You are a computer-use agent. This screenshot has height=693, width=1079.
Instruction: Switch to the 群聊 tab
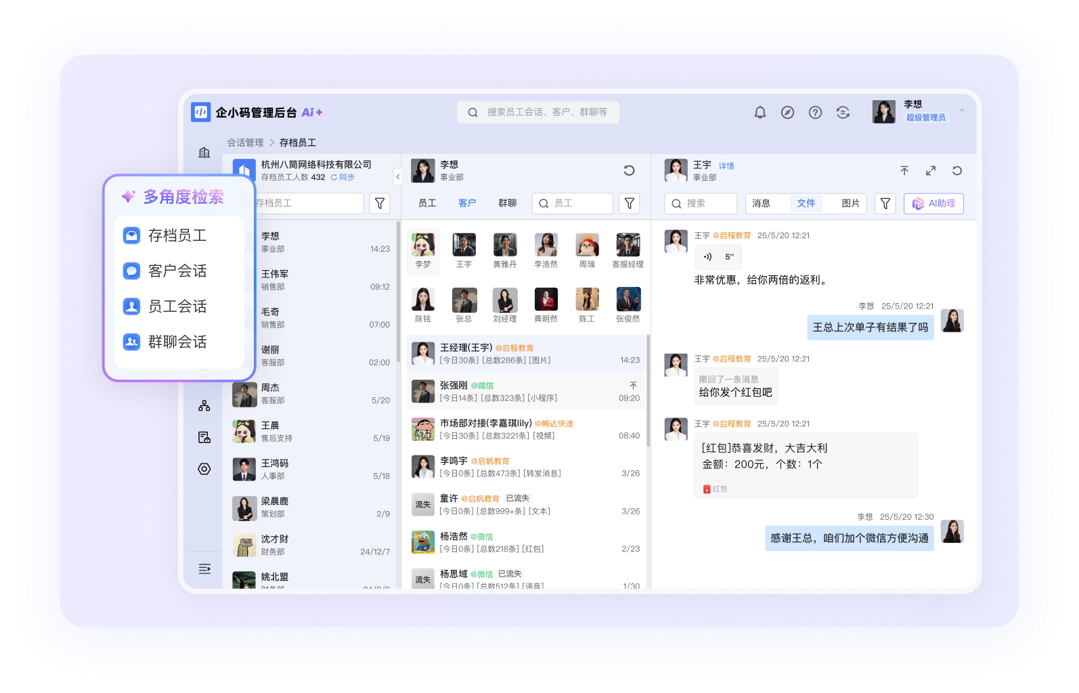(507, 203)
